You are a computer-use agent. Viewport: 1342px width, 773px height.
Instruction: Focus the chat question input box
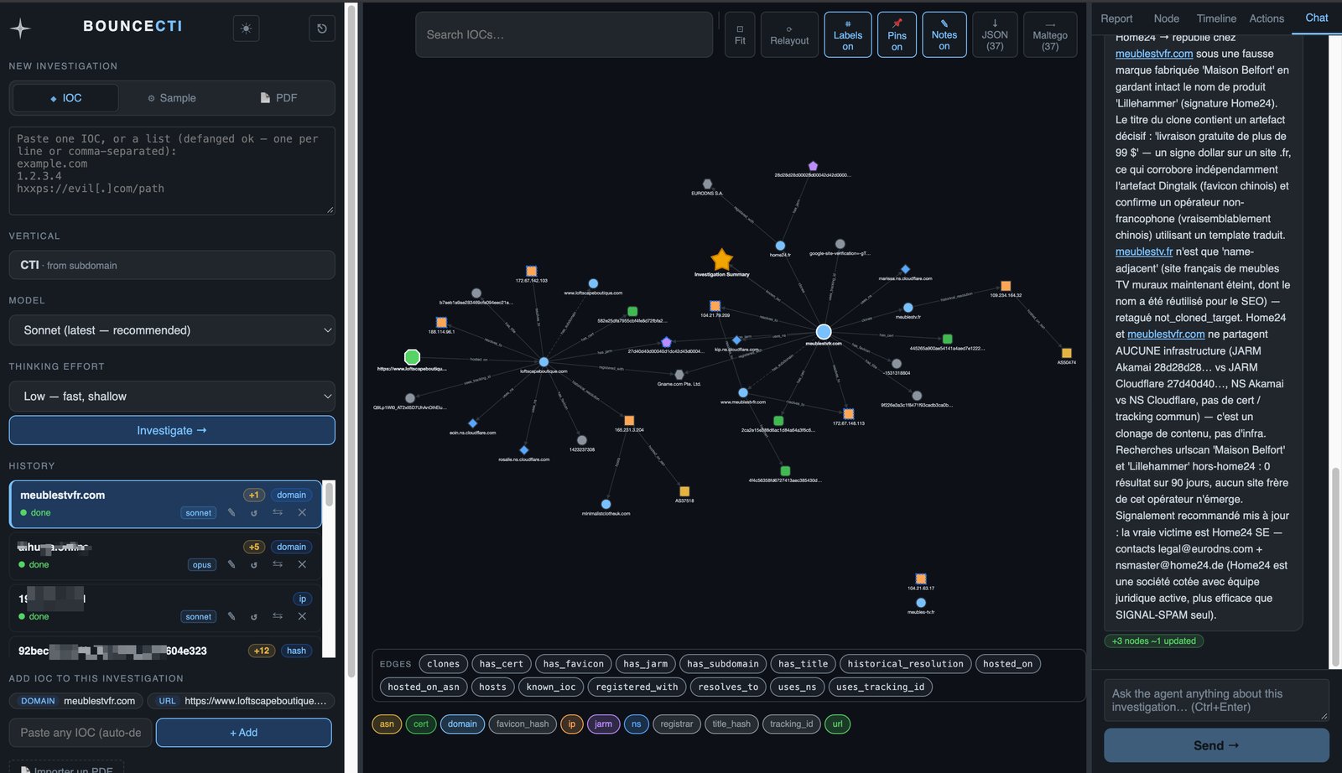[1216, 700]
